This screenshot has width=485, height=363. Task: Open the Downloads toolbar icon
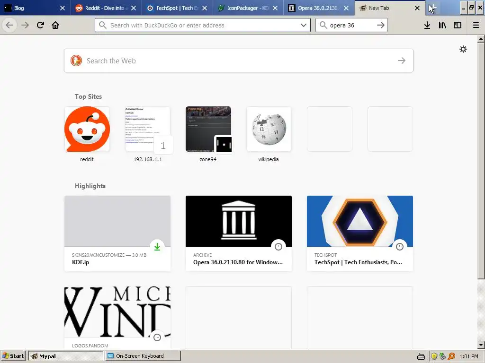pos(427,25)
